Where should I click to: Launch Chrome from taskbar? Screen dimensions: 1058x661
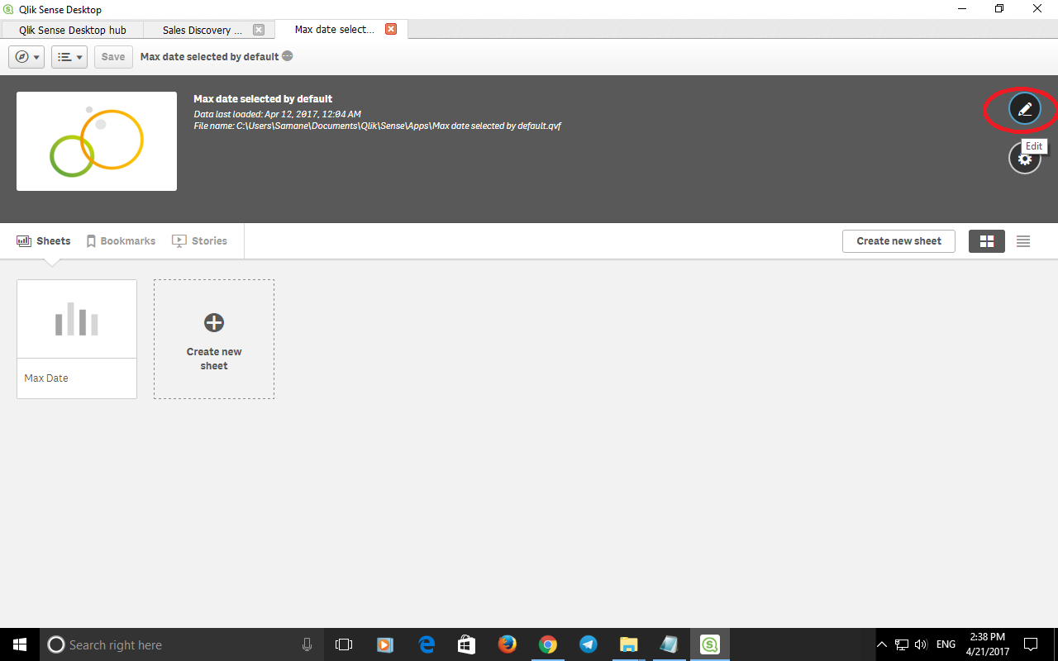pos(547,644)
